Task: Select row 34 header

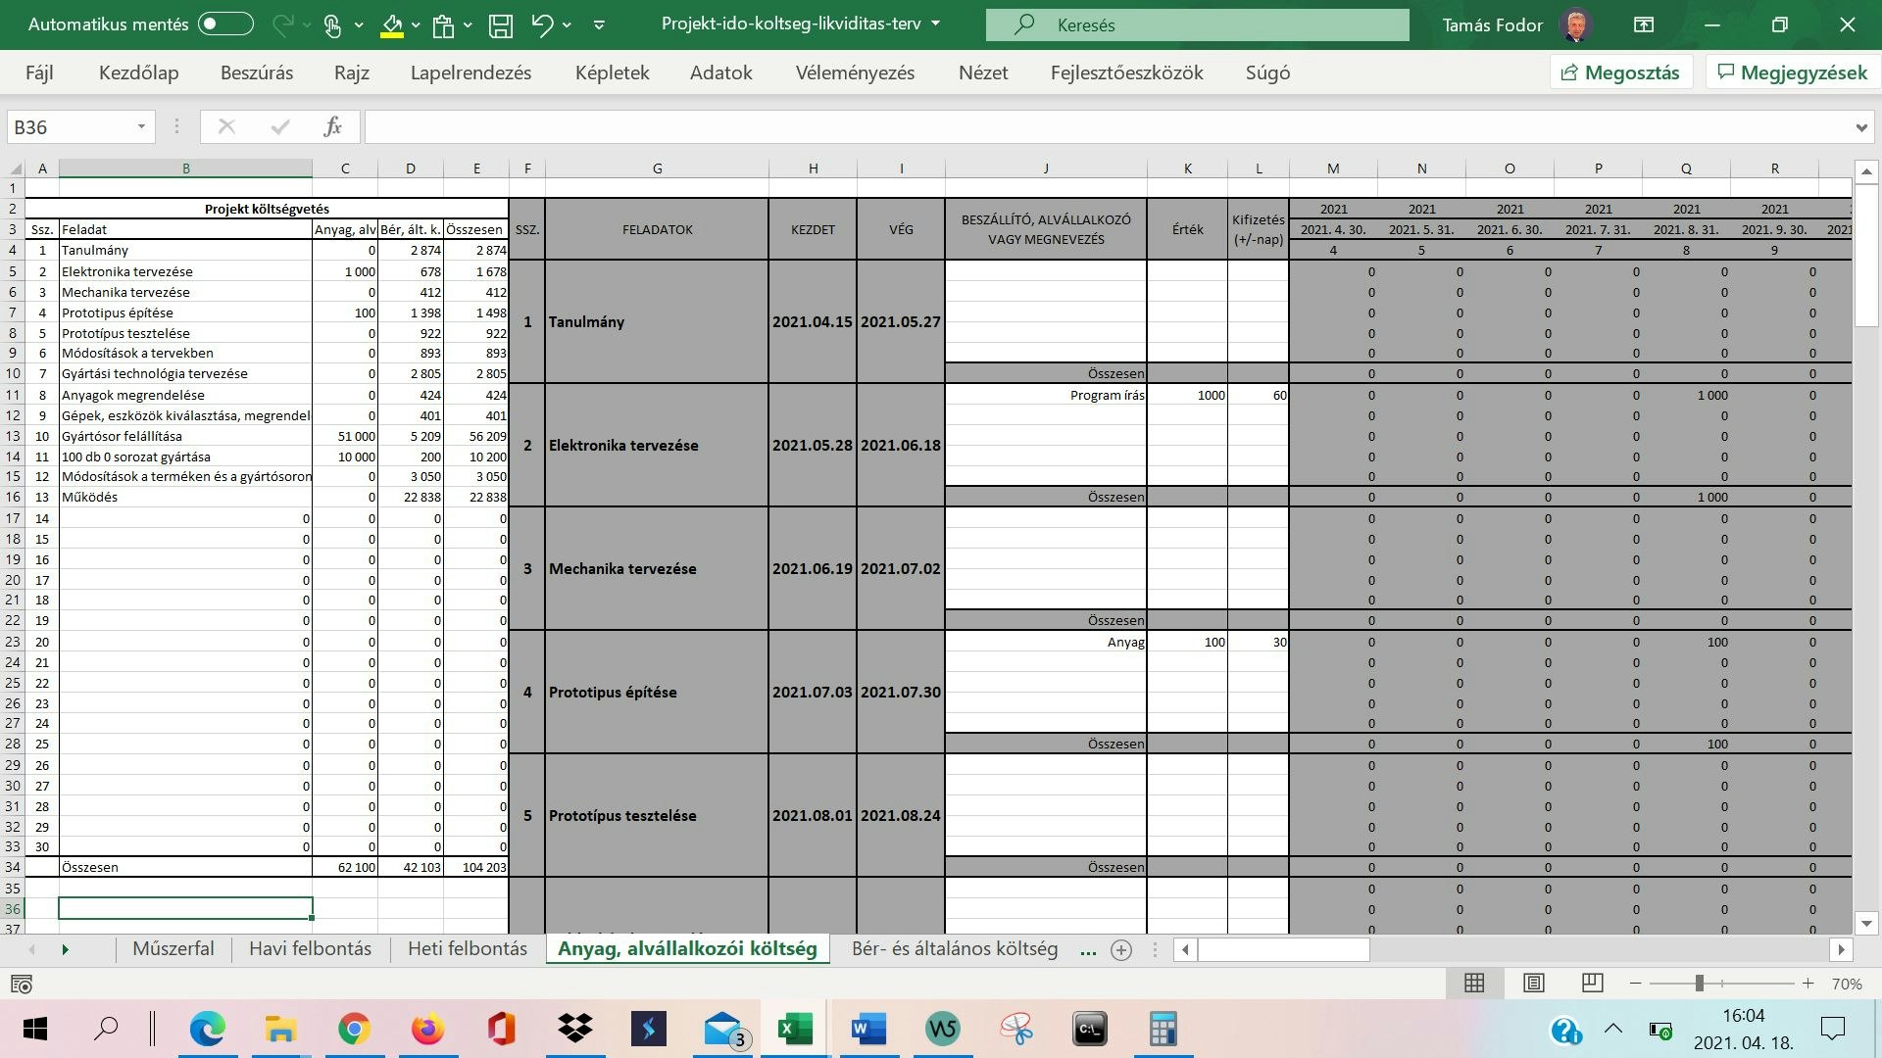Action: coord(13,867)
